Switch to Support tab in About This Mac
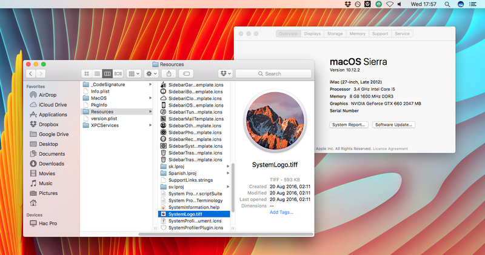This screenshot has height=255, width=485. tap(380, 34)
